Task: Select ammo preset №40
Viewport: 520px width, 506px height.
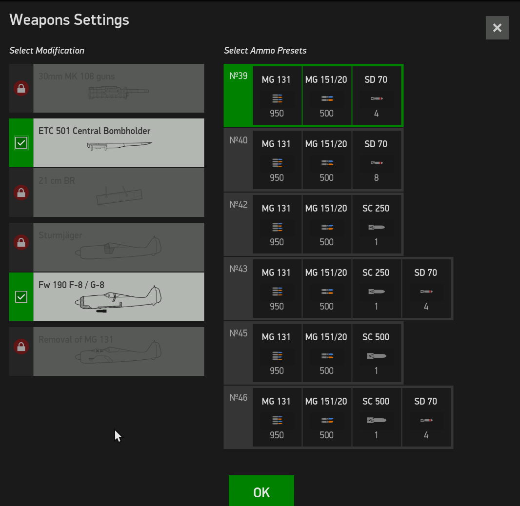Action: (x=313, y=160)
